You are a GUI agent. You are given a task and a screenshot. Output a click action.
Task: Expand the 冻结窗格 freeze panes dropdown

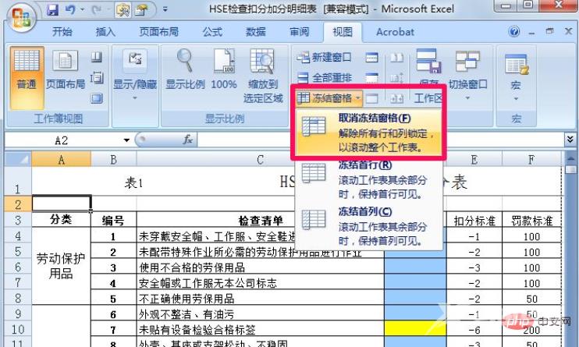pyautogui.click(x=329, y=98)
